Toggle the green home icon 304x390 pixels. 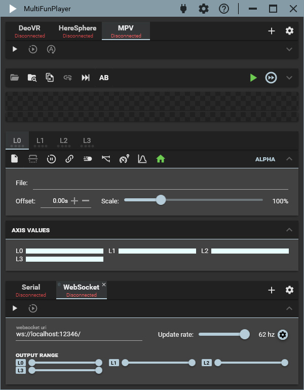[x=161, y=159]
